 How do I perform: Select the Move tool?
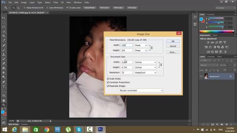[x=4, y=18]
